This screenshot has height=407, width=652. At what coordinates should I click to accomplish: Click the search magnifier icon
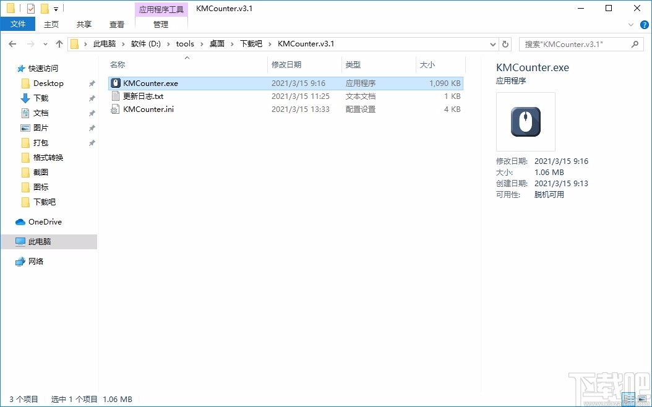pyautogui.click(x=635, y=44)
